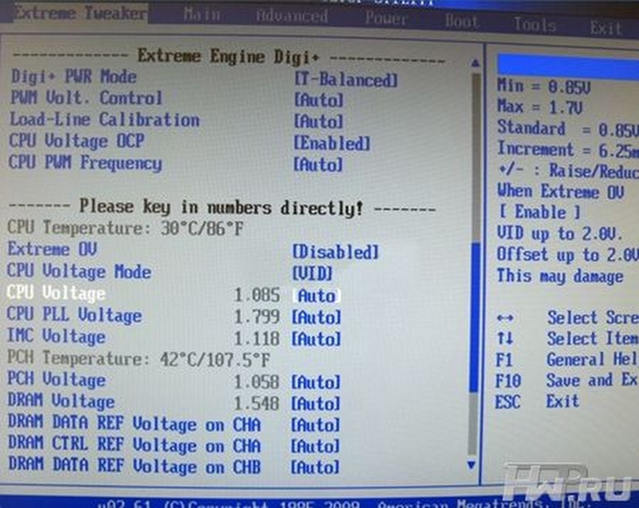Image resolution: width=639 pixels, height=508 pixels.
Task: Select the Tools tab
Action: (535, 24)
